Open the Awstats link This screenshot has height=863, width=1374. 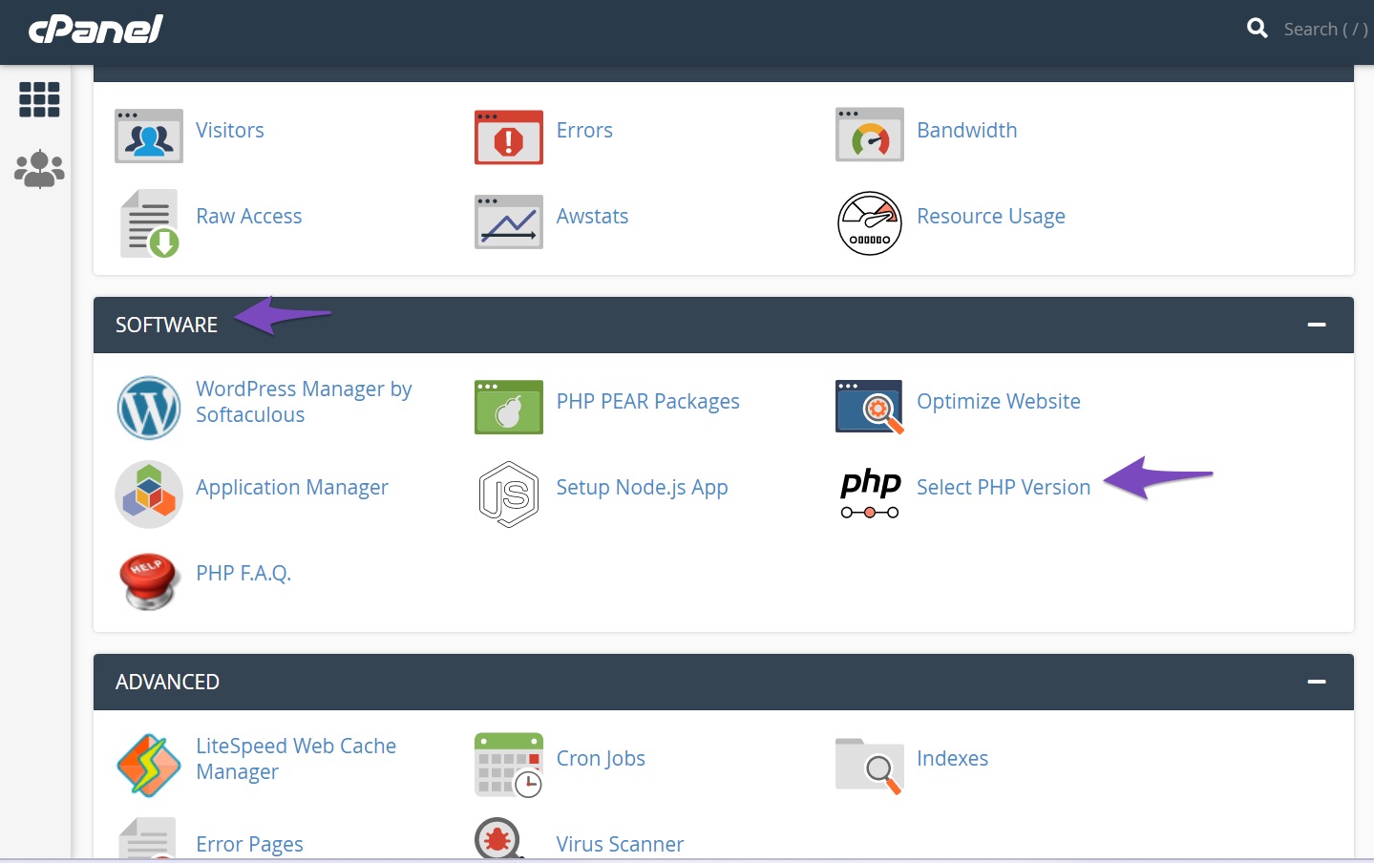[x=593, y=216]
